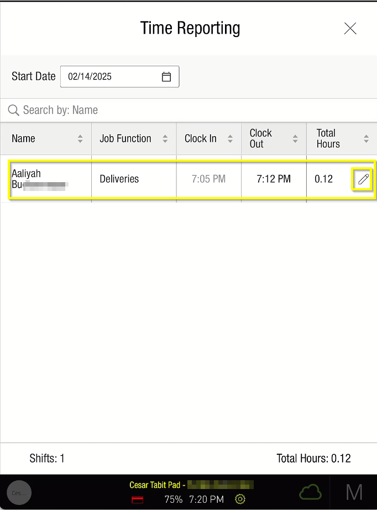Click the red card icon in status bar
The width and height of the screenshot is (377, 510).
point(138,499)
